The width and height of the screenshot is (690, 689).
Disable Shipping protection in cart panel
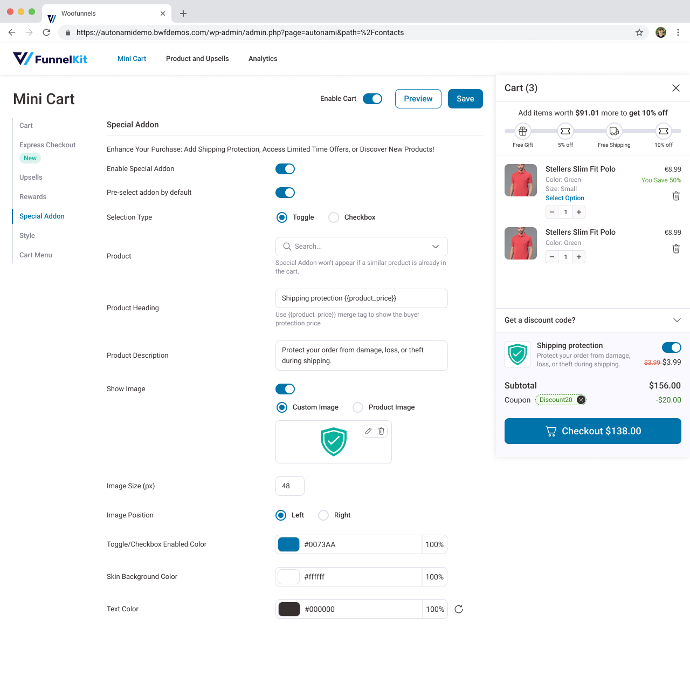(x=671, y=347)
